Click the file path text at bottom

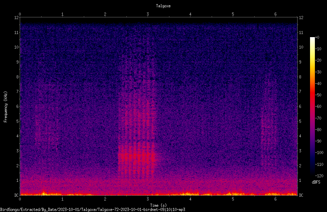coord(92,210)
